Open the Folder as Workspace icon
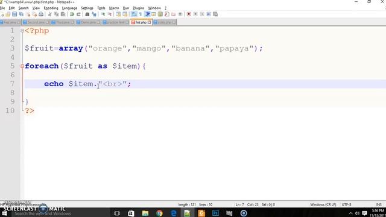This screenshot has width=386, height=217. (x=173, y=14)
